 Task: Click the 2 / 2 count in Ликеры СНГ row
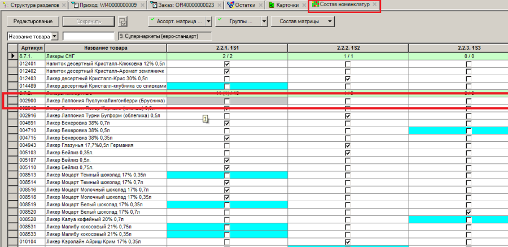(227, 56)
